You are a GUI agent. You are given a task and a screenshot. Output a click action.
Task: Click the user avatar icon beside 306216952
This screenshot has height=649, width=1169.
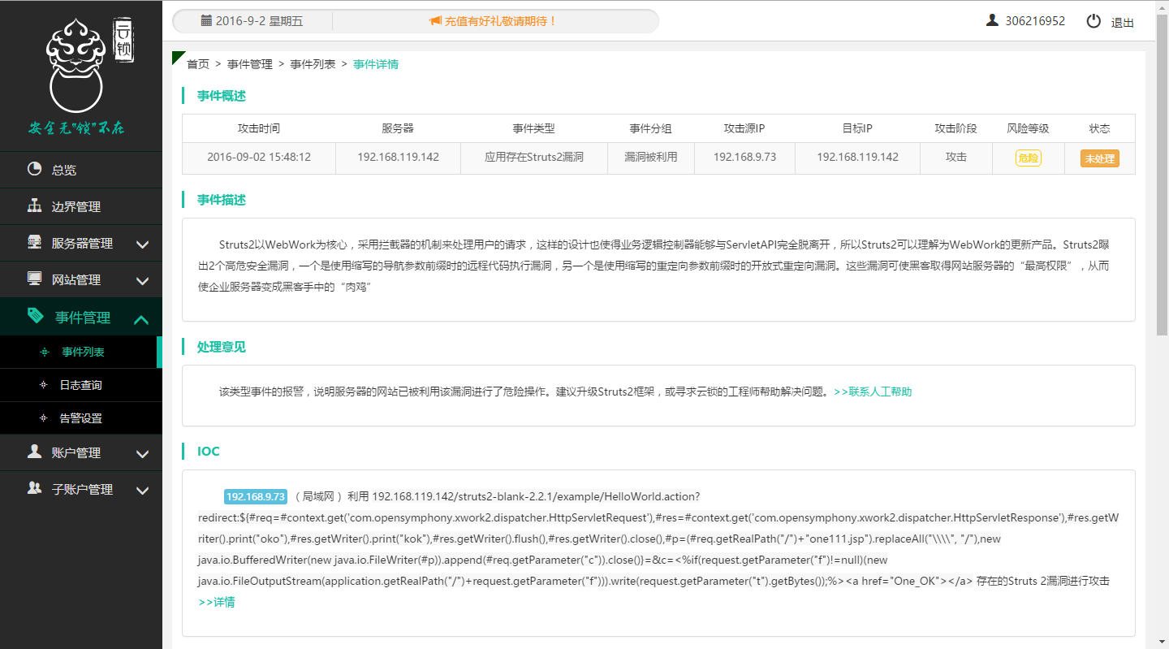click(992, 20)
